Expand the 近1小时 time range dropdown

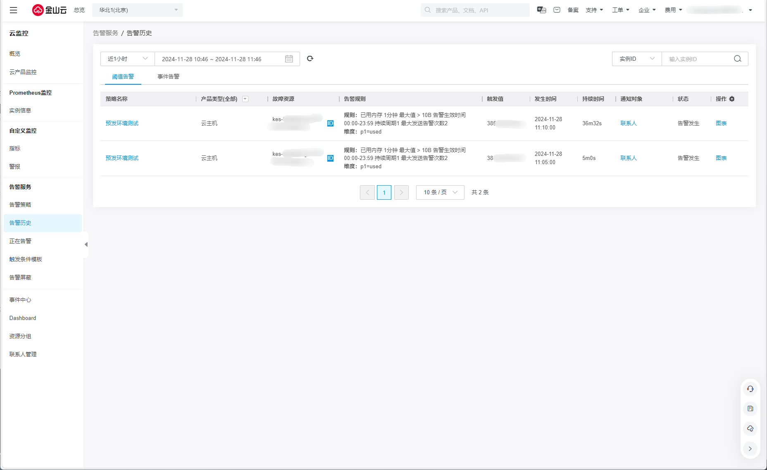(127, 59)
